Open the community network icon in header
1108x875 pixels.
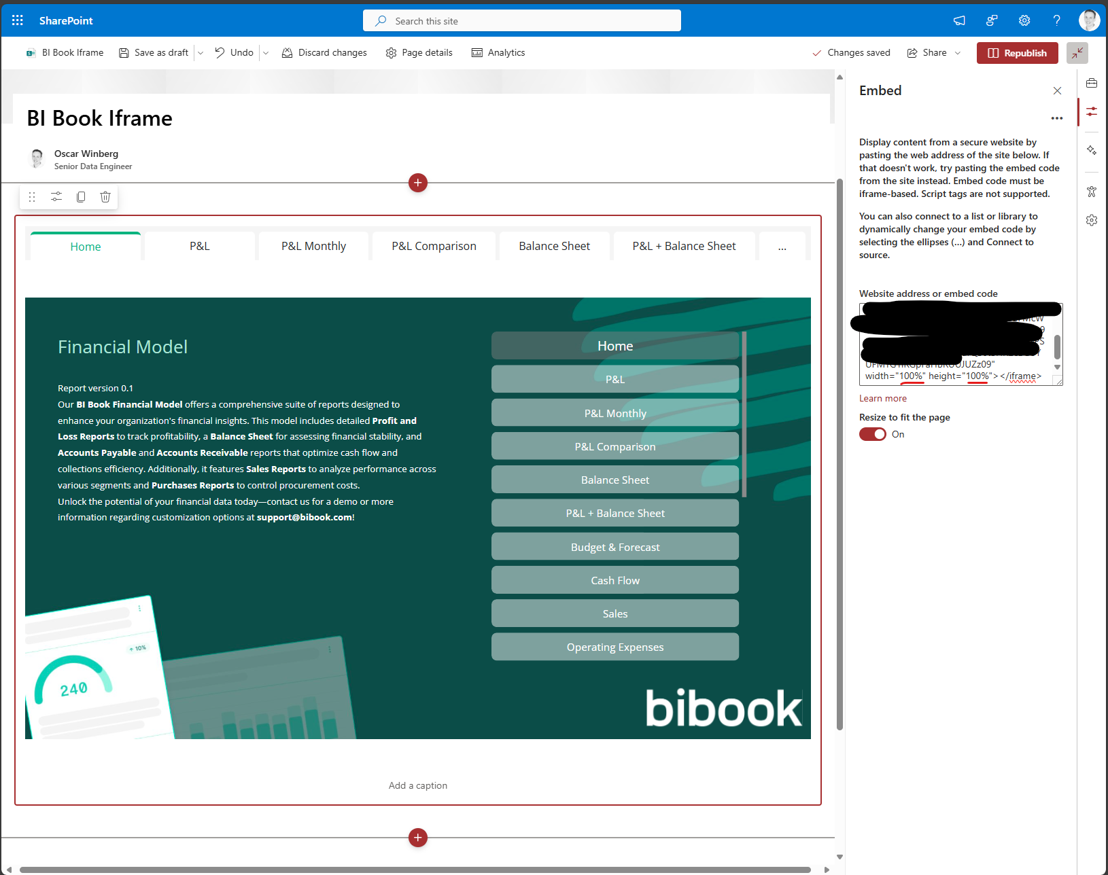tap(992, 20)
